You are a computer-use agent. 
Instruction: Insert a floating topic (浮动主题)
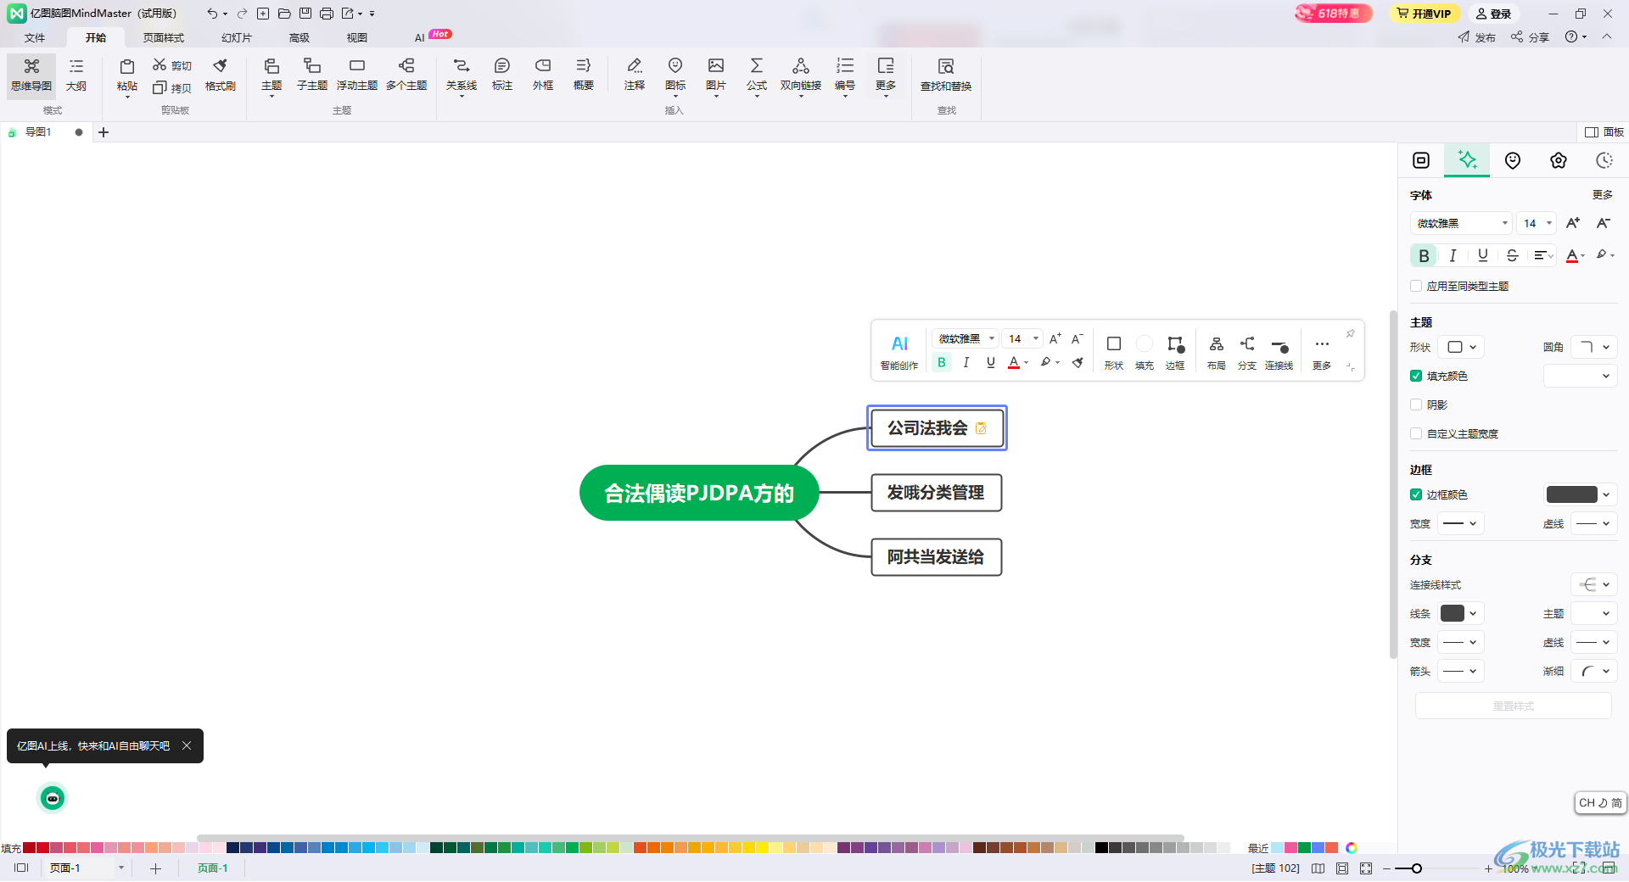(x=356, y=74)
